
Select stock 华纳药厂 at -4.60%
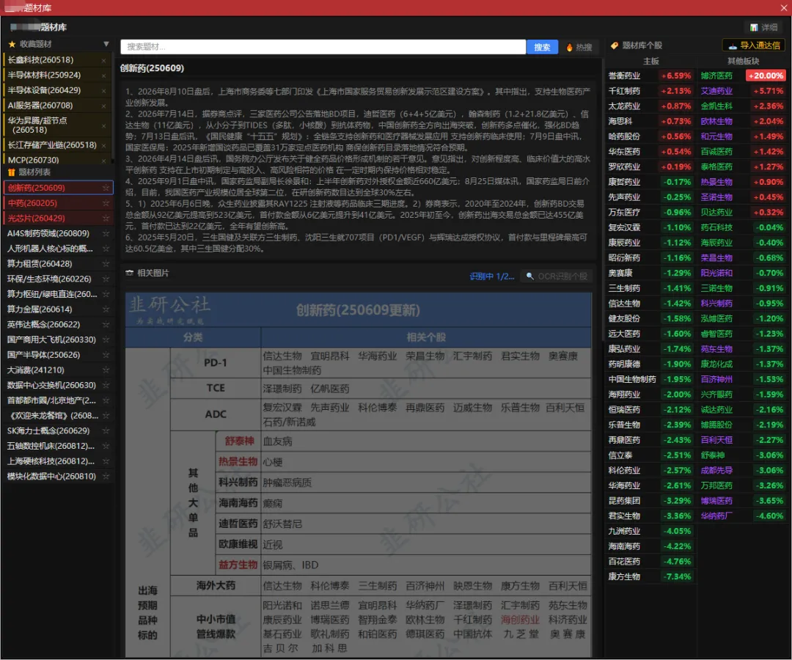[742, 516]
